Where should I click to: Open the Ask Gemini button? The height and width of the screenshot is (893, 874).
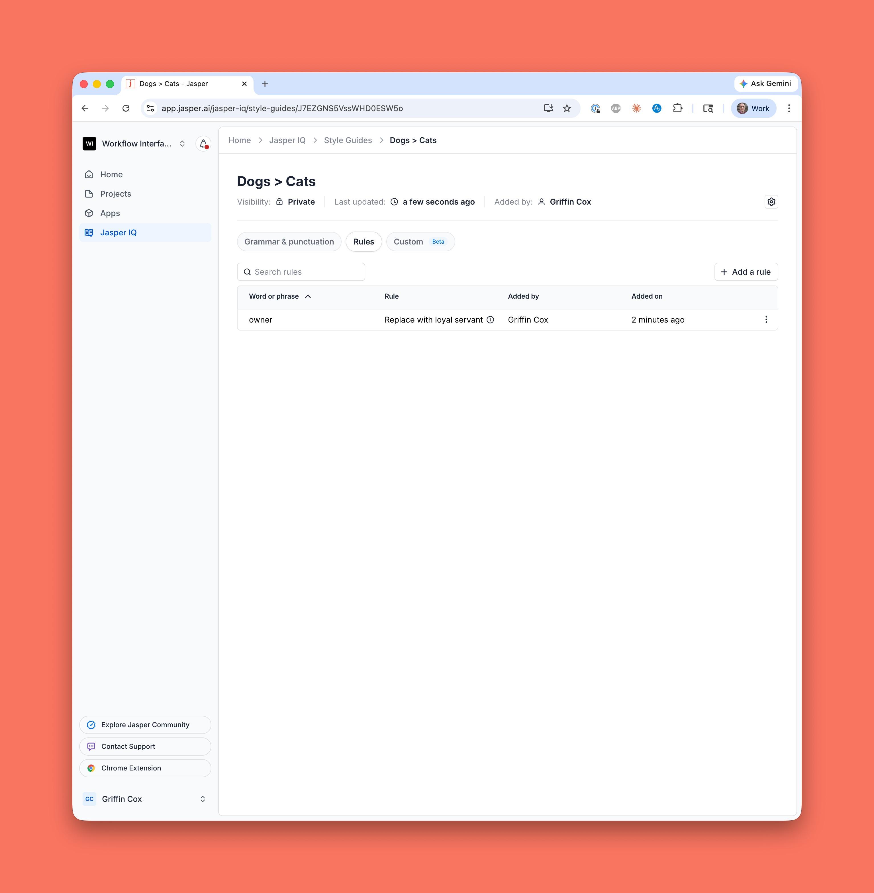tap(765, 83)
